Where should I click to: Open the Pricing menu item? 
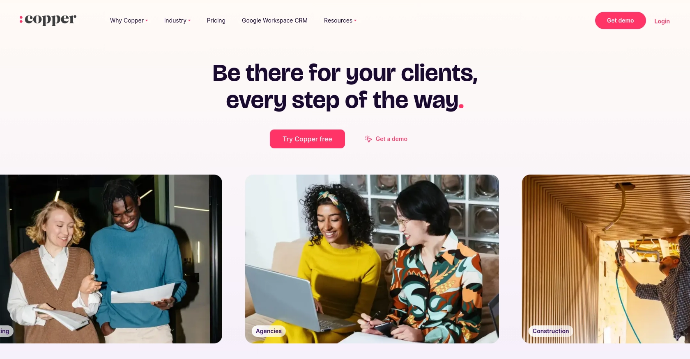click(216, 20)
